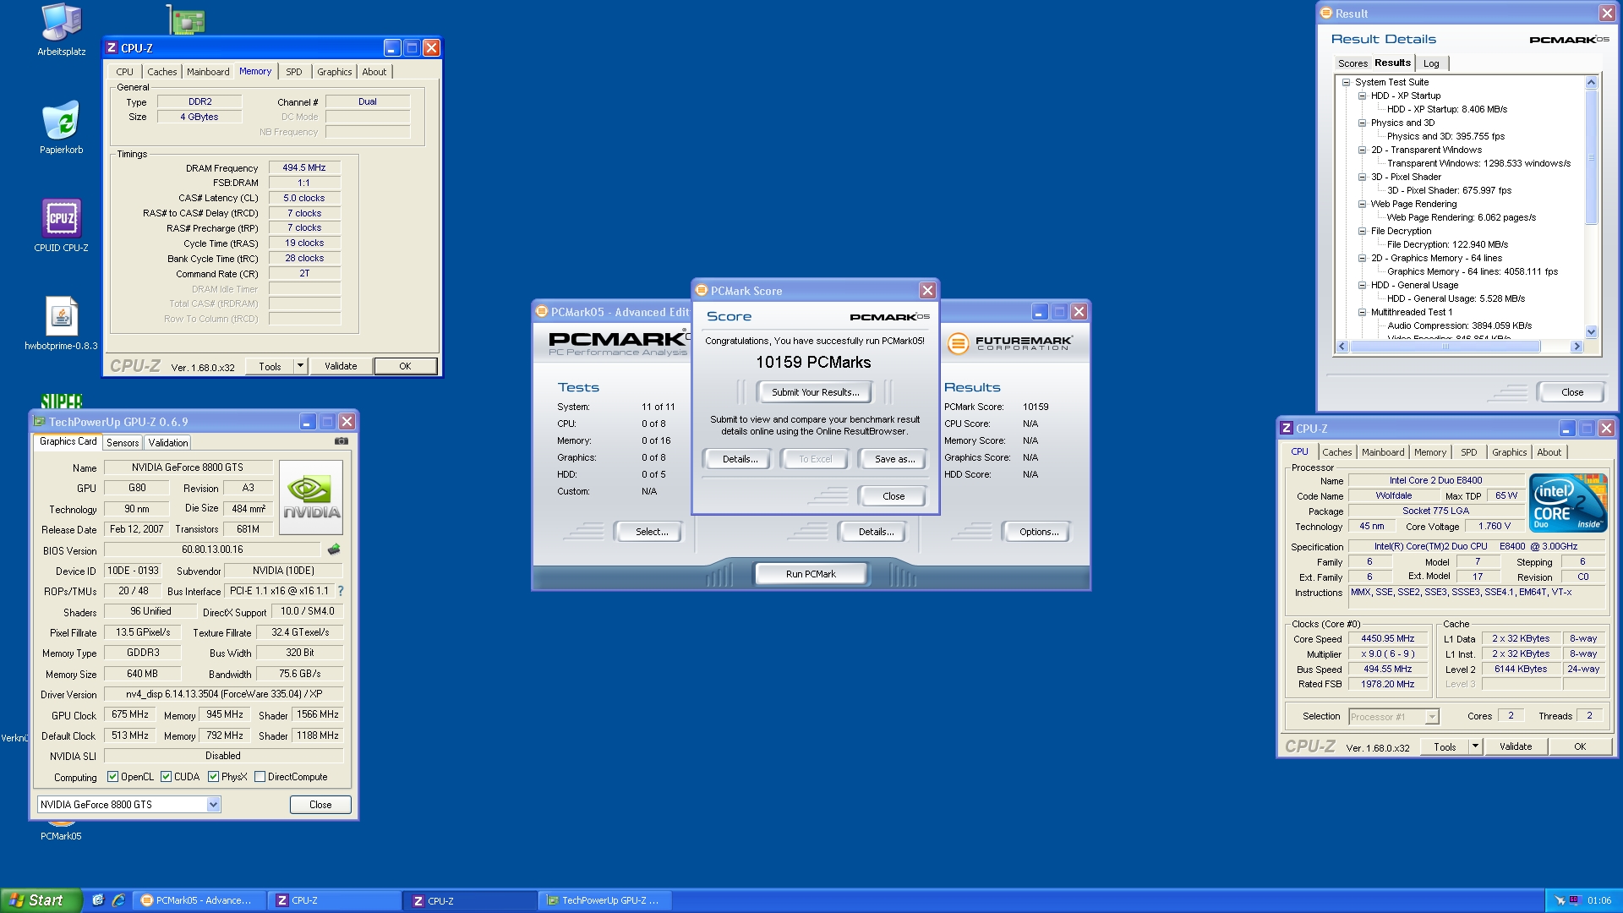Click the Bus Interface question mark help
Viewport: 1623px width, 913px height.
tap(341, 591)
